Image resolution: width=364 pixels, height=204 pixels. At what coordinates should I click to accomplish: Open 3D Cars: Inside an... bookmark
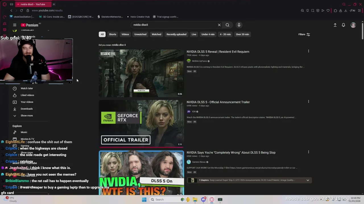coord(51,17)
